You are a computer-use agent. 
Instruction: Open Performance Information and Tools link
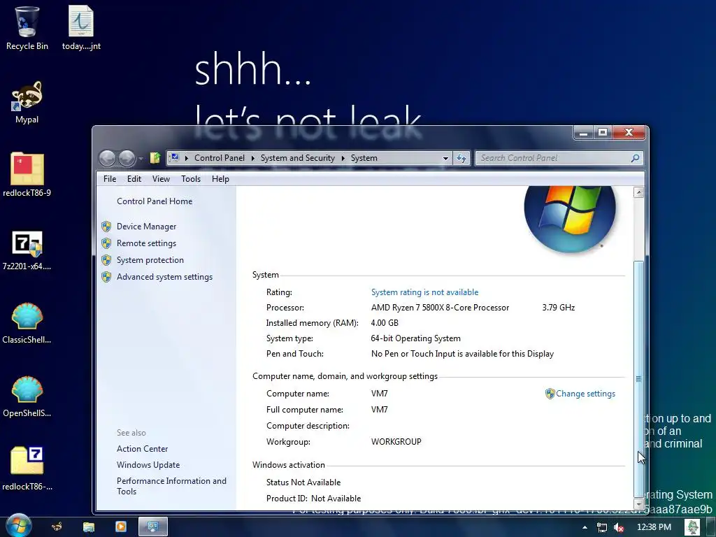171,486
